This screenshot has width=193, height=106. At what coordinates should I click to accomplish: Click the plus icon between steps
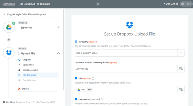tap(9, 40)
